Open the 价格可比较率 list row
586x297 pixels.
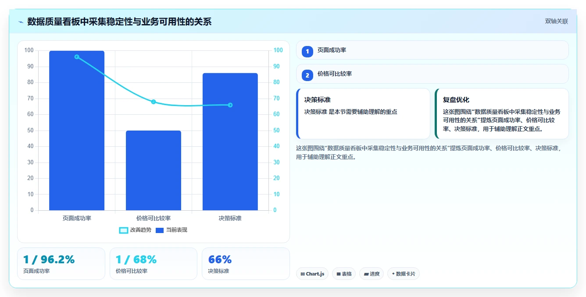pos(432,74)
